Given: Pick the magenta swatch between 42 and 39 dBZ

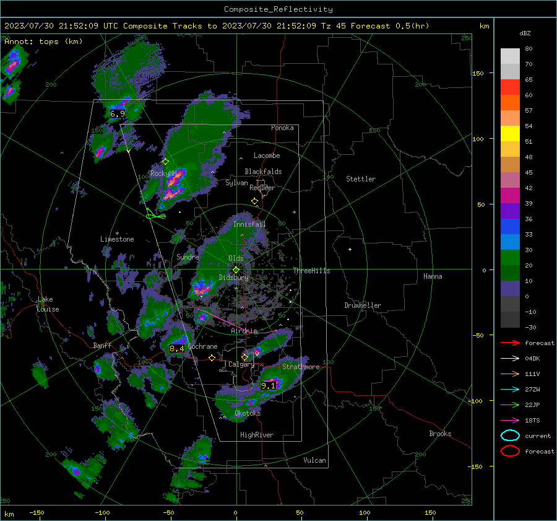Looking at the screenshot, I should pos(510,196).
